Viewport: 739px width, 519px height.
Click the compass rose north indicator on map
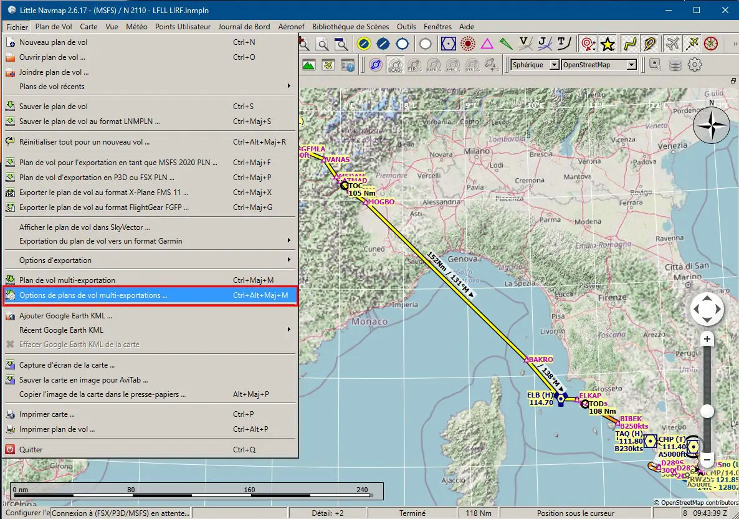(712, 125)
